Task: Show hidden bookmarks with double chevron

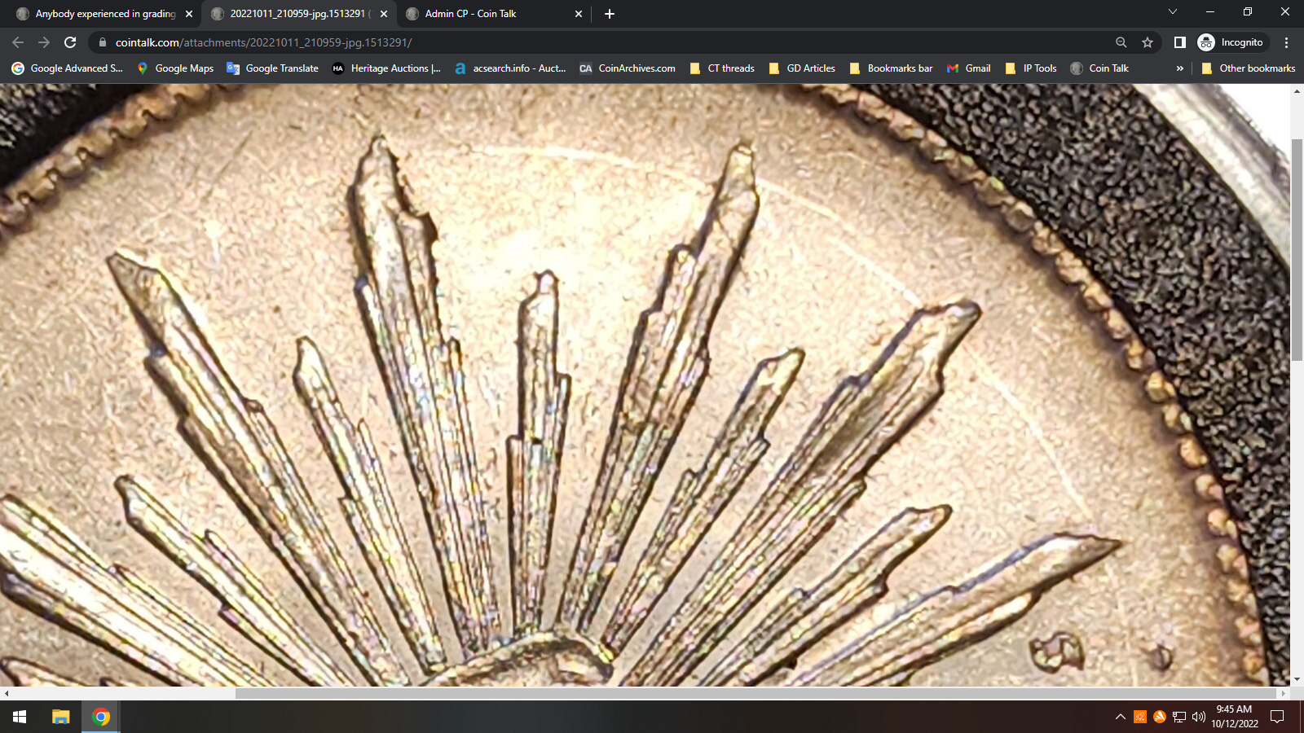Action: tap(1179, 68)
